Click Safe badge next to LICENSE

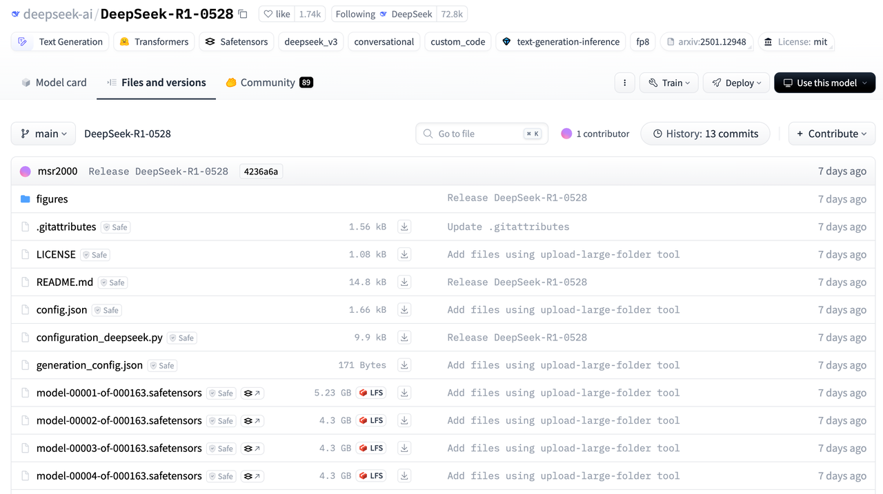(x=95, y=255)
